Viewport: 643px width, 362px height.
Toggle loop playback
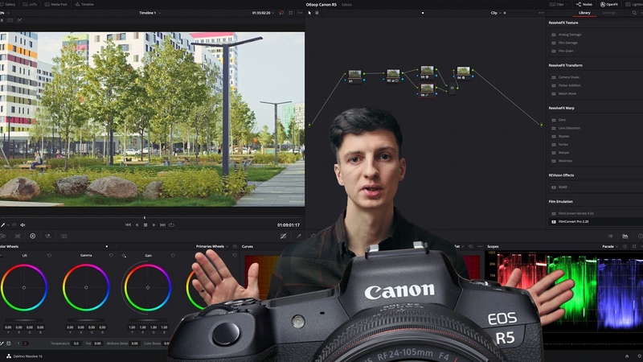click(171, 225)
